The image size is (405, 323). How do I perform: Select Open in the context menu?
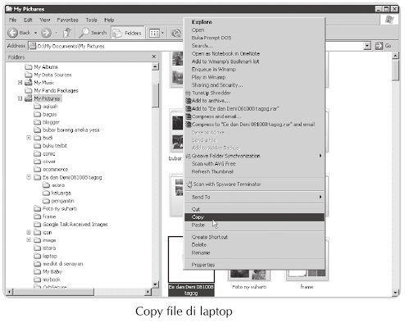pos(254,30)
